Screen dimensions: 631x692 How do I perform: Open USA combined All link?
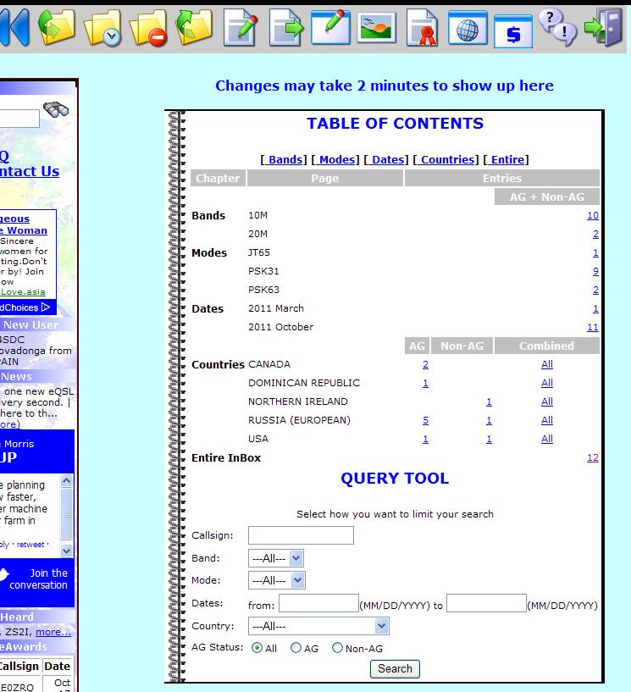(x=547, y=439)
